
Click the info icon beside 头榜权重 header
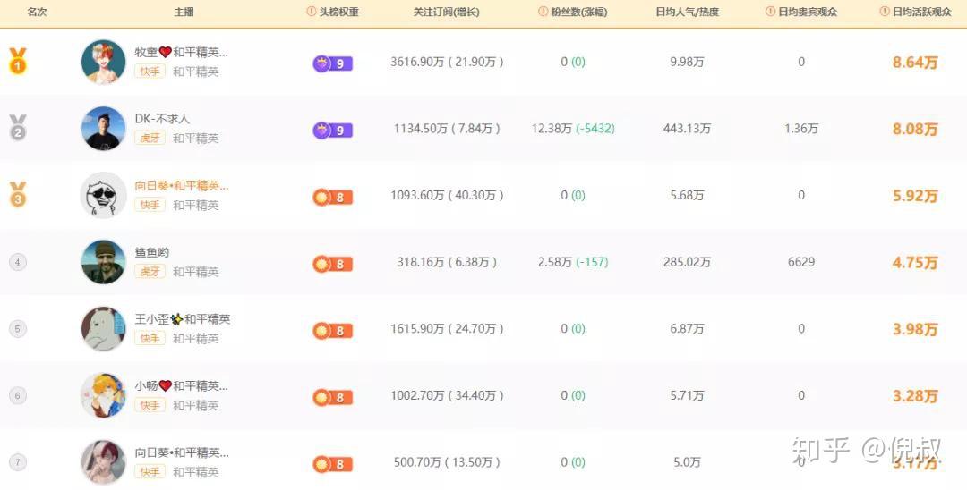(x=312, y=13)
